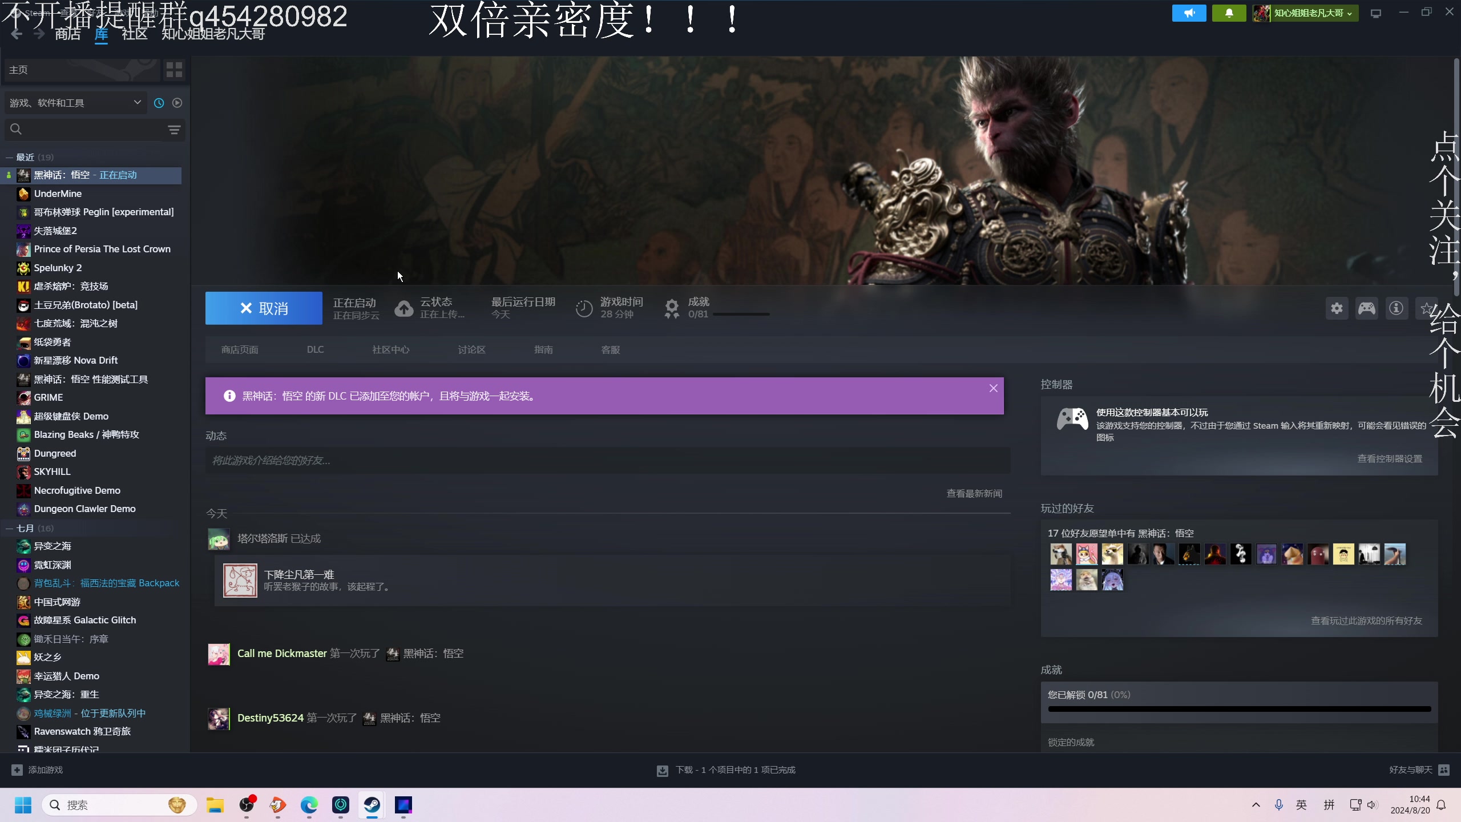
Task: Open the taskbar clock and date
Action: point(1410,805)
